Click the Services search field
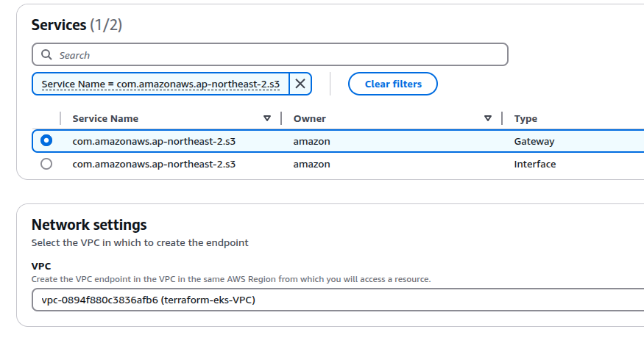This screenshot has width=644, height=343. (x=270, y=54)
